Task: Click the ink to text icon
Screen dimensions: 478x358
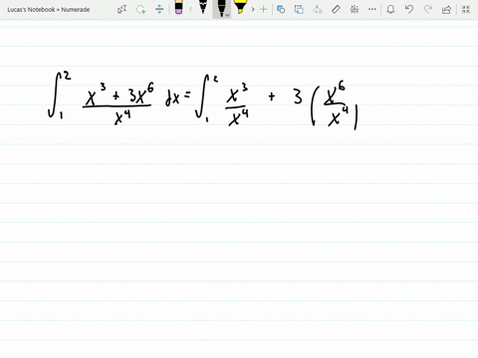Action: point(318,9)
